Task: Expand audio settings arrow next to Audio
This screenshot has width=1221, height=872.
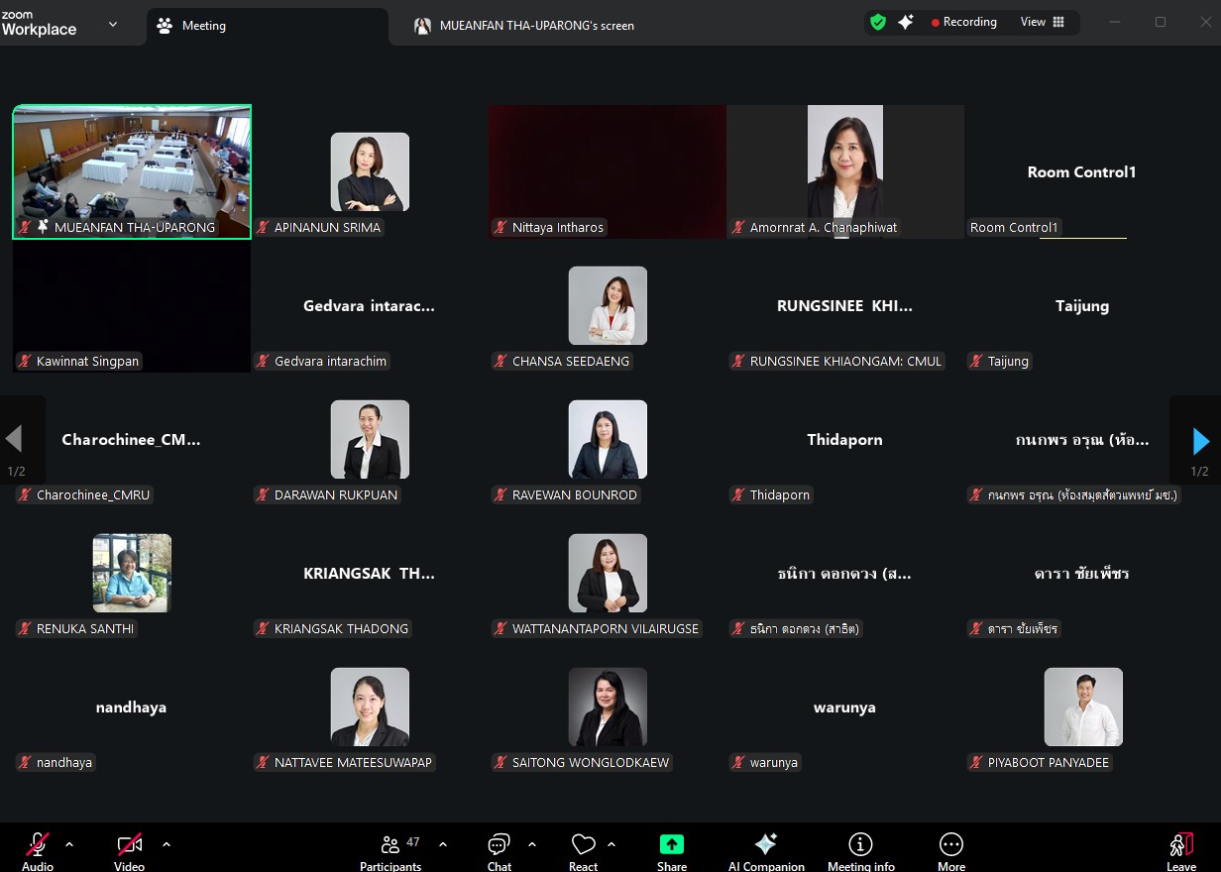Action: (69, 844)
